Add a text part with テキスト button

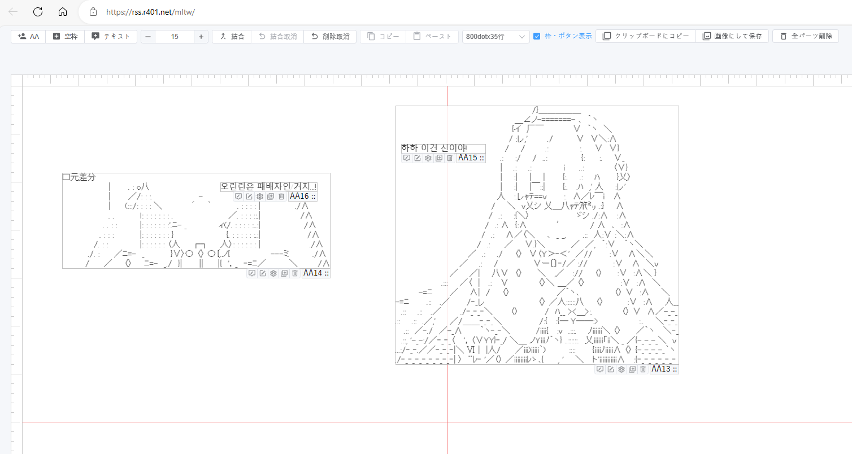(x=111, y=36)
